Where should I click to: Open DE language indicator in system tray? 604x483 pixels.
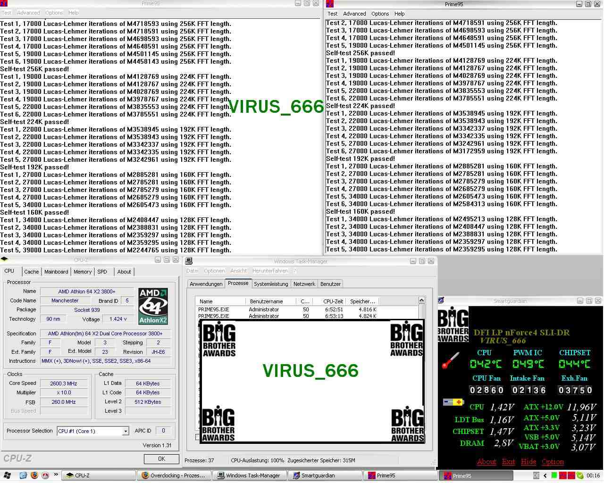pos(537,475)
